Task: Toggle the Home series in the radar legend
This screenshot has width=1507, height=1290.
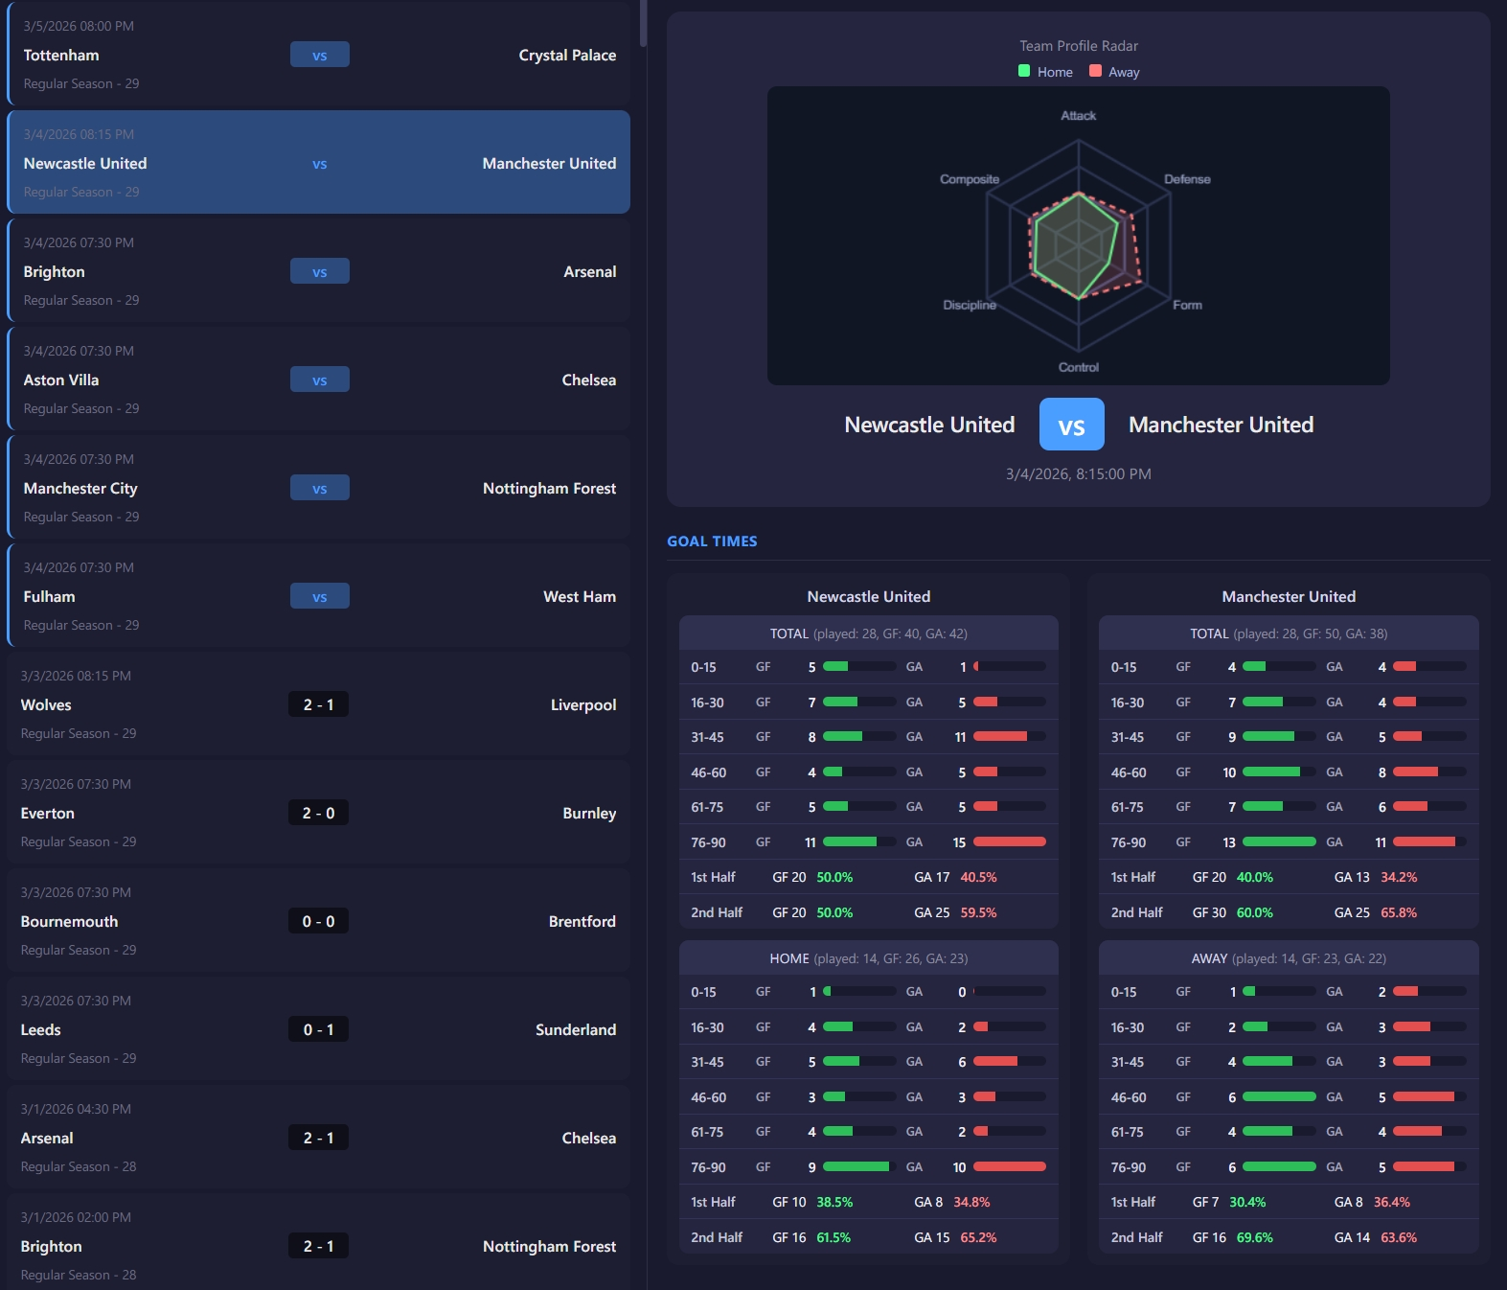Action: [x=1045, y=72]
